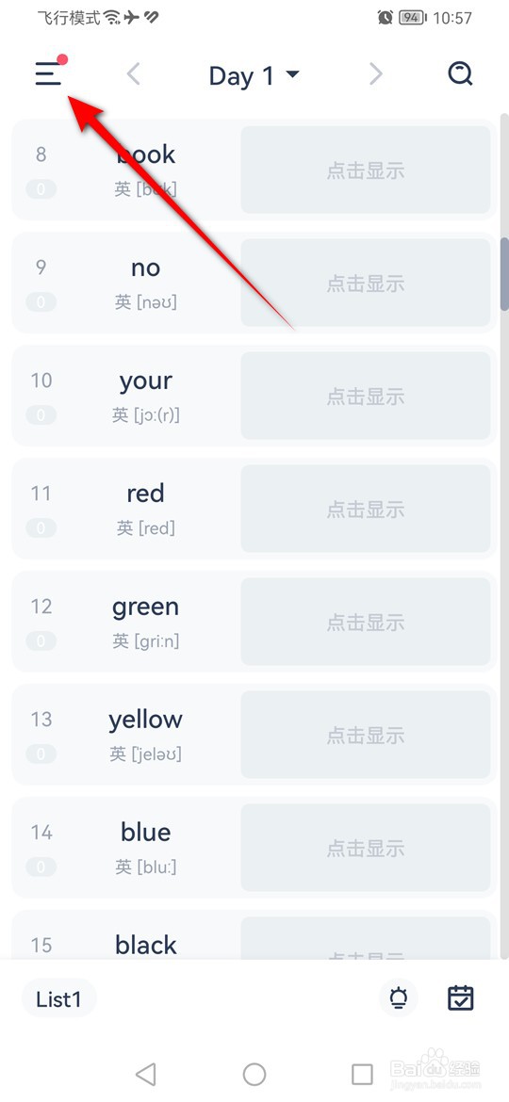Open the hamburger menu with red dot
Viewport: 509px width, 1102px height.
coord(50,72)
